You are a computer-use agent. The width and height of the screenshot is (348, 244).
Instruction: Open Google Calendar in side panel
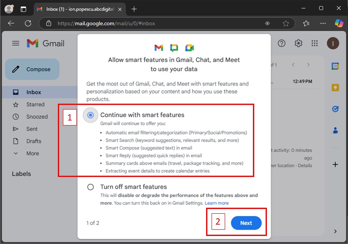[335, 66]
